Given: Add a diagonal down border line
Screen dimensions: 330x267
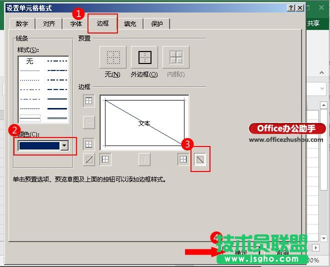Looking at the screenshot, I should click(200, 159).
